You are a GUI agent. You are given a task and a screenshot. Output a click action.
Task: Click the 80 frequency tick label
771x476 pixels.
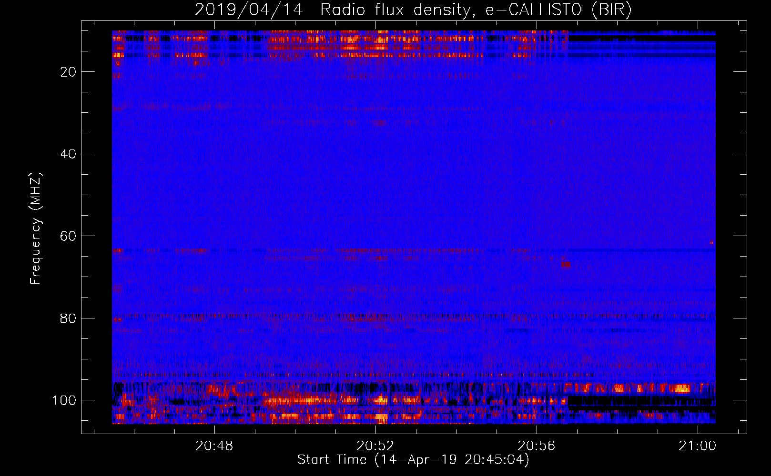coord(69,318)
